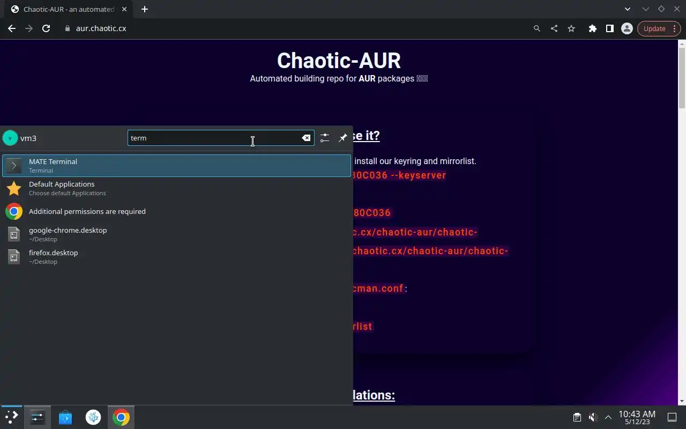Click the vm3 username label
Image resolution: width=686 pixels, height=429 pixels.
28,138
